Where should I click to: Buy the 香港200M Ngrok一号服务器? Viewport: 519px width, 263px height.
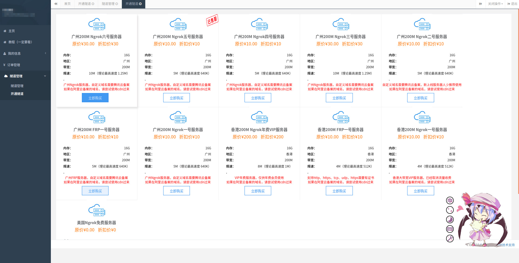(x=421, y=191)
